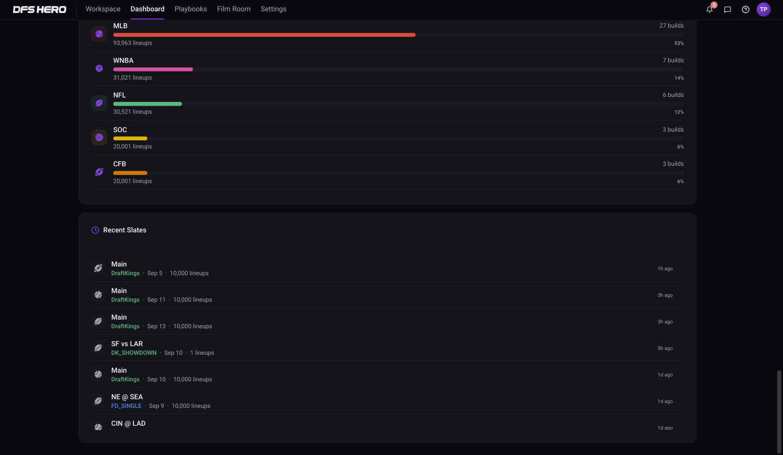Click the sport icon of the Sep 10 Main slate
Screen dimensions: 783x455
coord(98,374)
